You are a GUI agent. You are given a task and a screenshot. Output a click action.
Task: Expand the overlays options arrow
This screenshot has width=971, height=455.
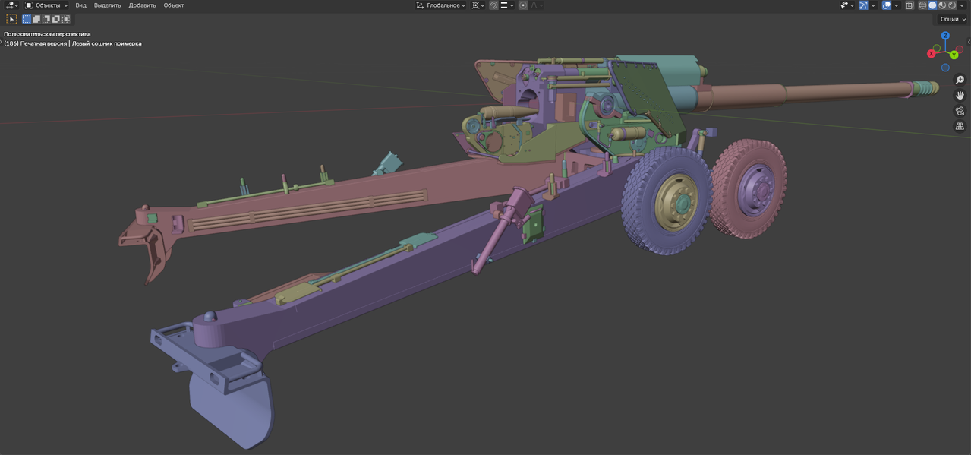897,5
